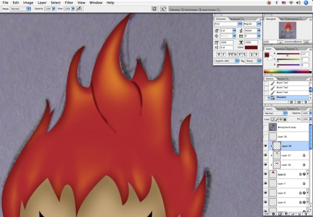Screen dimensions: 313x217
Task: Lock image pixels brush icon in Layers
Action: click(276, 119)
